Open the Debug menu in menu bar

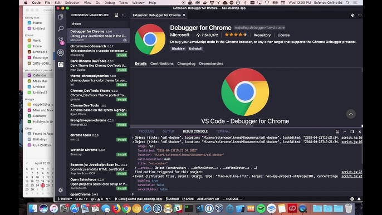pyautogui.click(x=109, y=3)
